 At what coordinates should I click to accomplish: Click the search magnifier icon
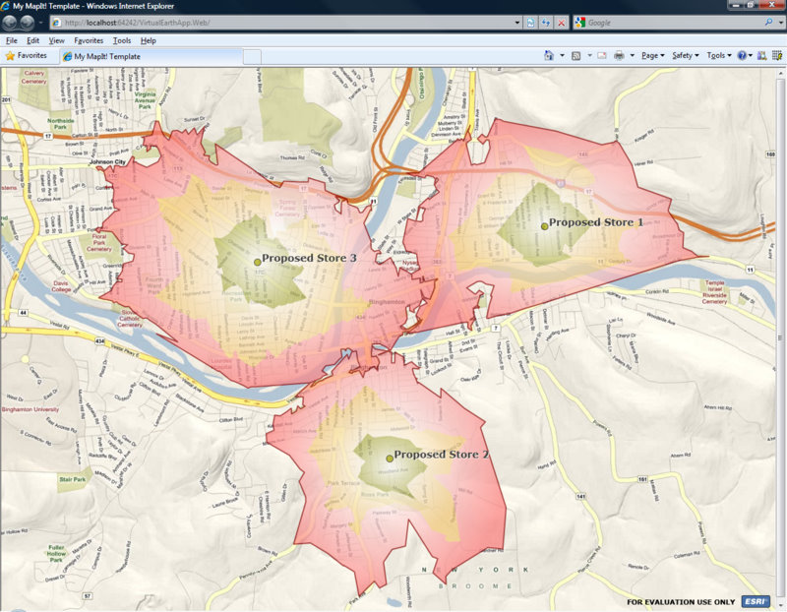[x=768, y=22]
